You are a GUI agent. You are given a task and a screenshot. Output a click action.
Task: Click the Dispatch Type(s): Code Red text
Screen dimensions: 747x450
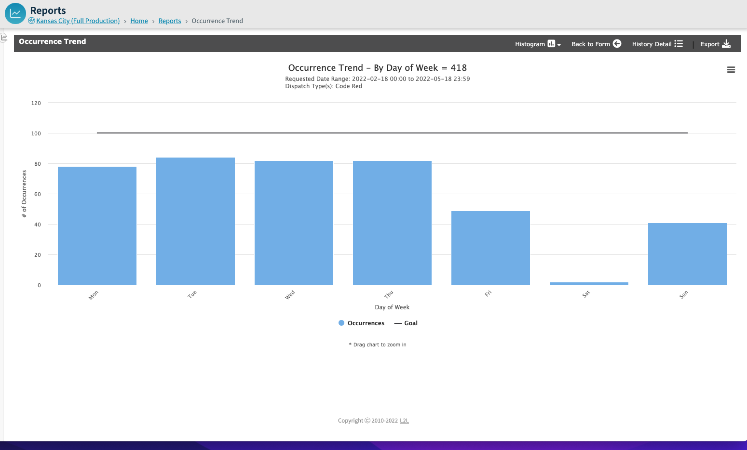pyautogui.click(x=324, y=86)
